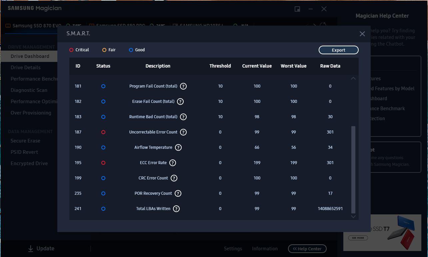This screenshot has height=257, width=428.
Task: Show info for Uncorrectable Error Count
Action: coord(183,132)
